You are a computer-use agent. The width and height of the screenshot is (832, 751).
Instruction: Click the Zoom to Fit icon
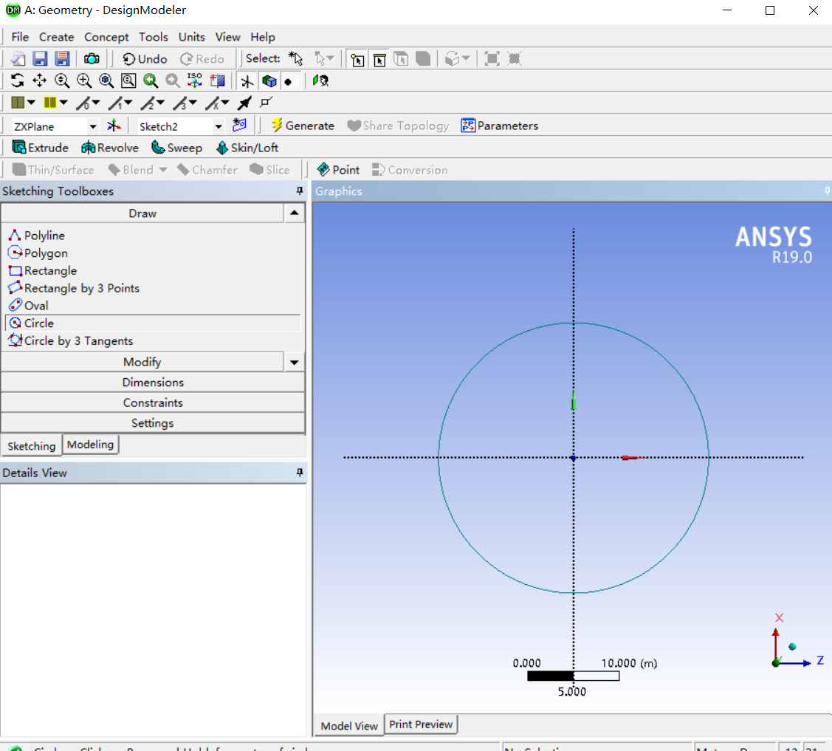click(x=106, y=80)
